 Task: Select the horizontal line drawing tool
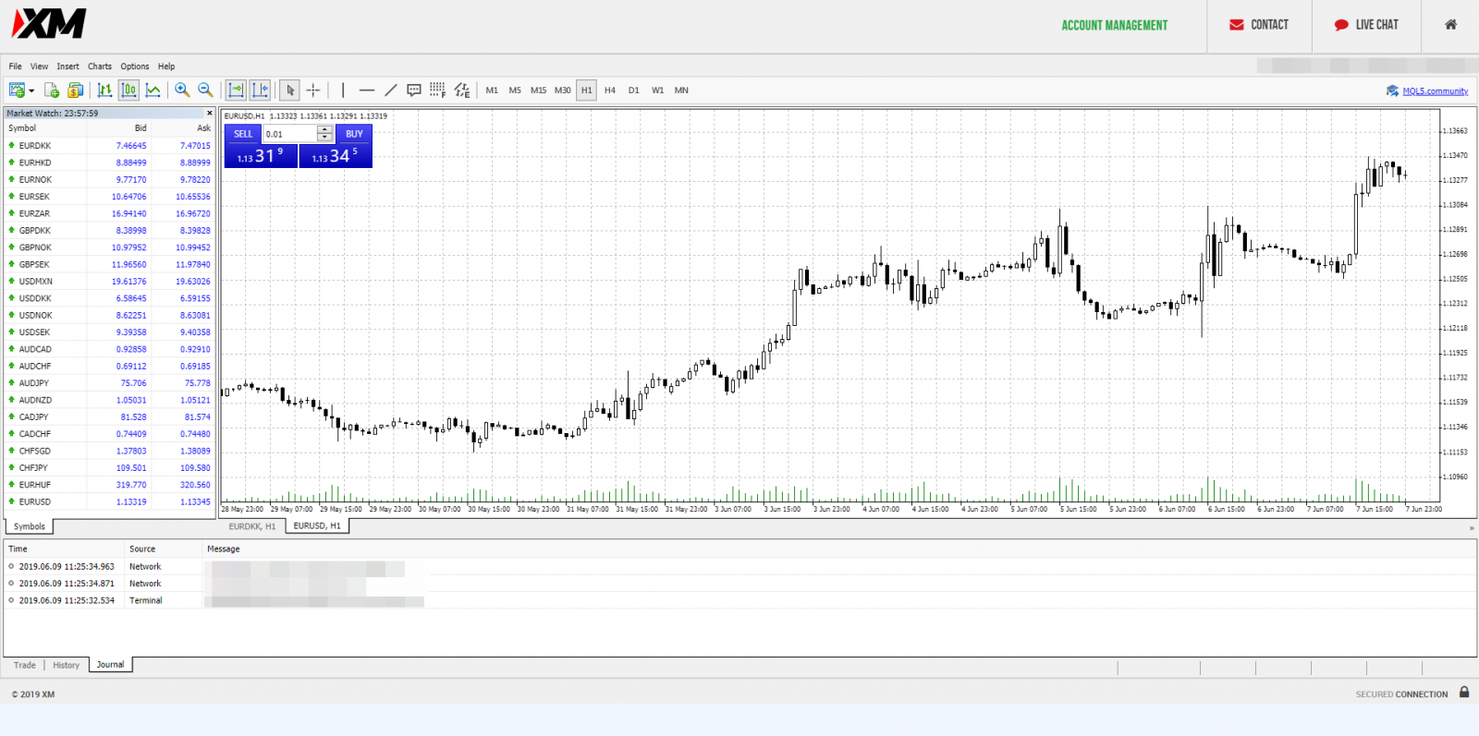pyautogui.click(x=367, y=90)
